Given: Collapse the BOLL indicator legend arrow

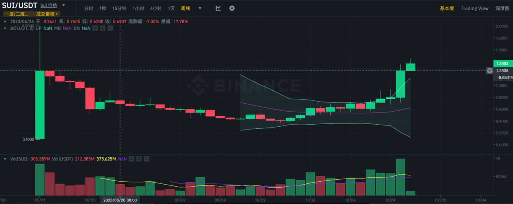Looking at the screenshot, I should (5, 28).
